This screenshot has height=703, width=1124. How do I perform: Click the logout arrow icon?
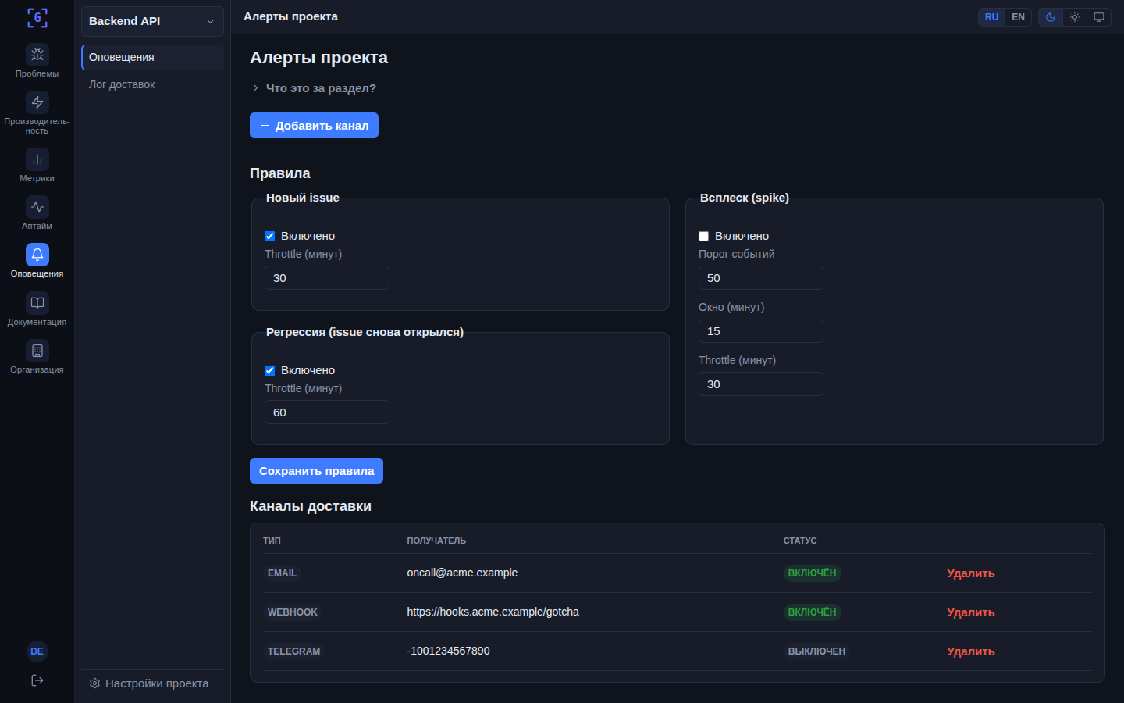tap(37, 680)
